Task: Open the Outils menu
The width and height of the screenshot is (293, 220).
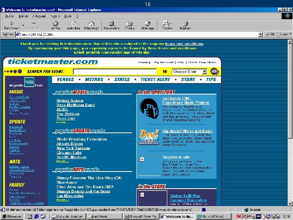Action: pyautogui.click(x=68, y=16)
